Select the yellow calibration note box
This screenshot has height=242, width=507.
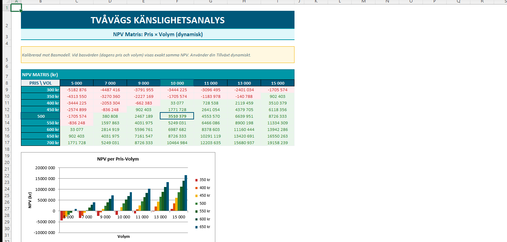coord(157,55)
